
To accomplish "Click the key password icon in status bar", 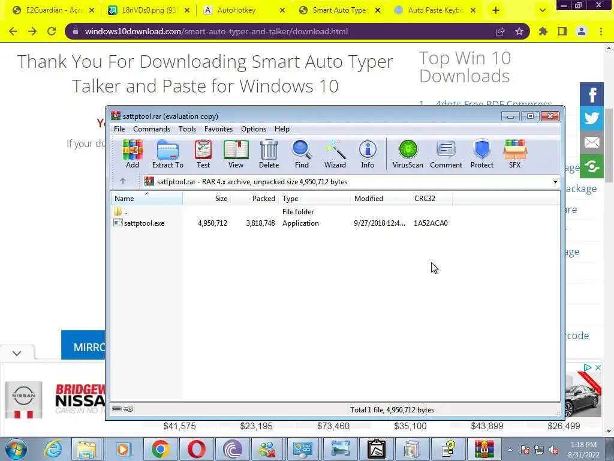I will click(128, 409).
